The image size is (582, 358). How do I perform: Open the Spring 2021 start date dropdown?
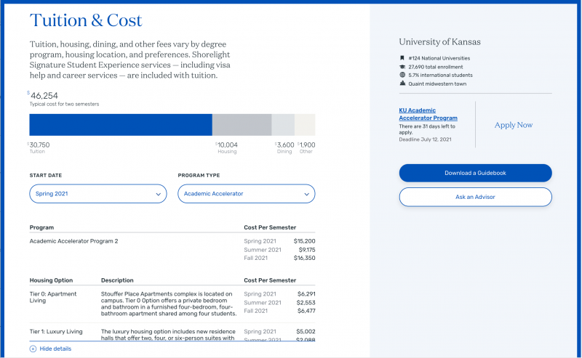tap(98, 194)
